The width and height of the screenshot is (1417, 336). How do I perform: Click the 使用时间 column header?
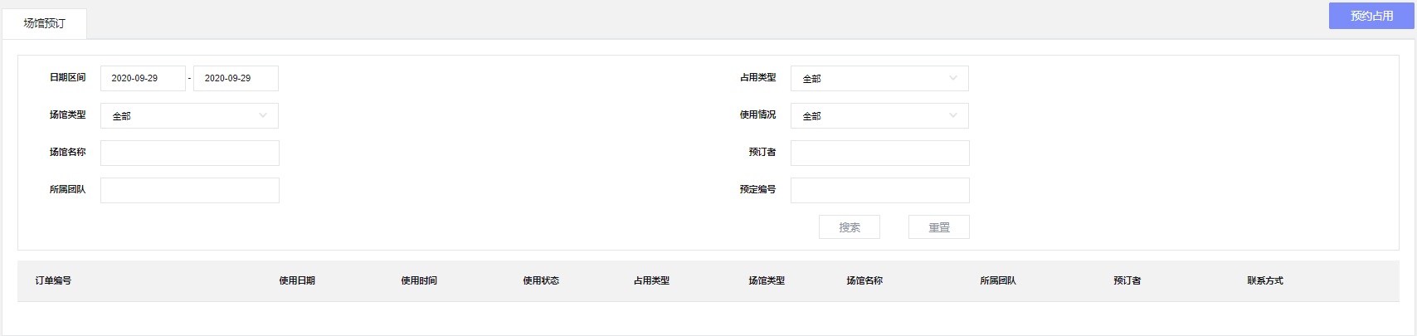(419, 280)
